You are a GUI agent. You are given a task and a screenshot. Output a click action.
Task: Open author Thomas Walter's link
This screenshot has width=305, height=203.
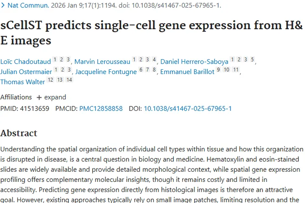click(22, 82)
